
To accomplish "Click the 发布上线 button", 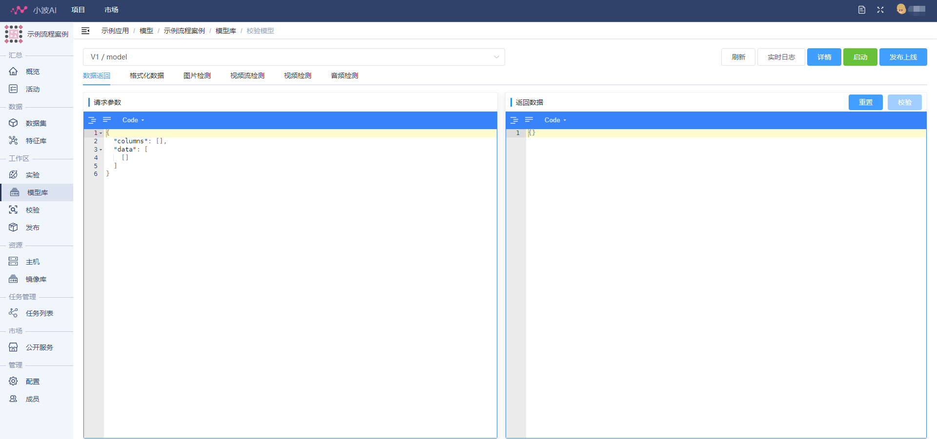I will click(903, 57).
